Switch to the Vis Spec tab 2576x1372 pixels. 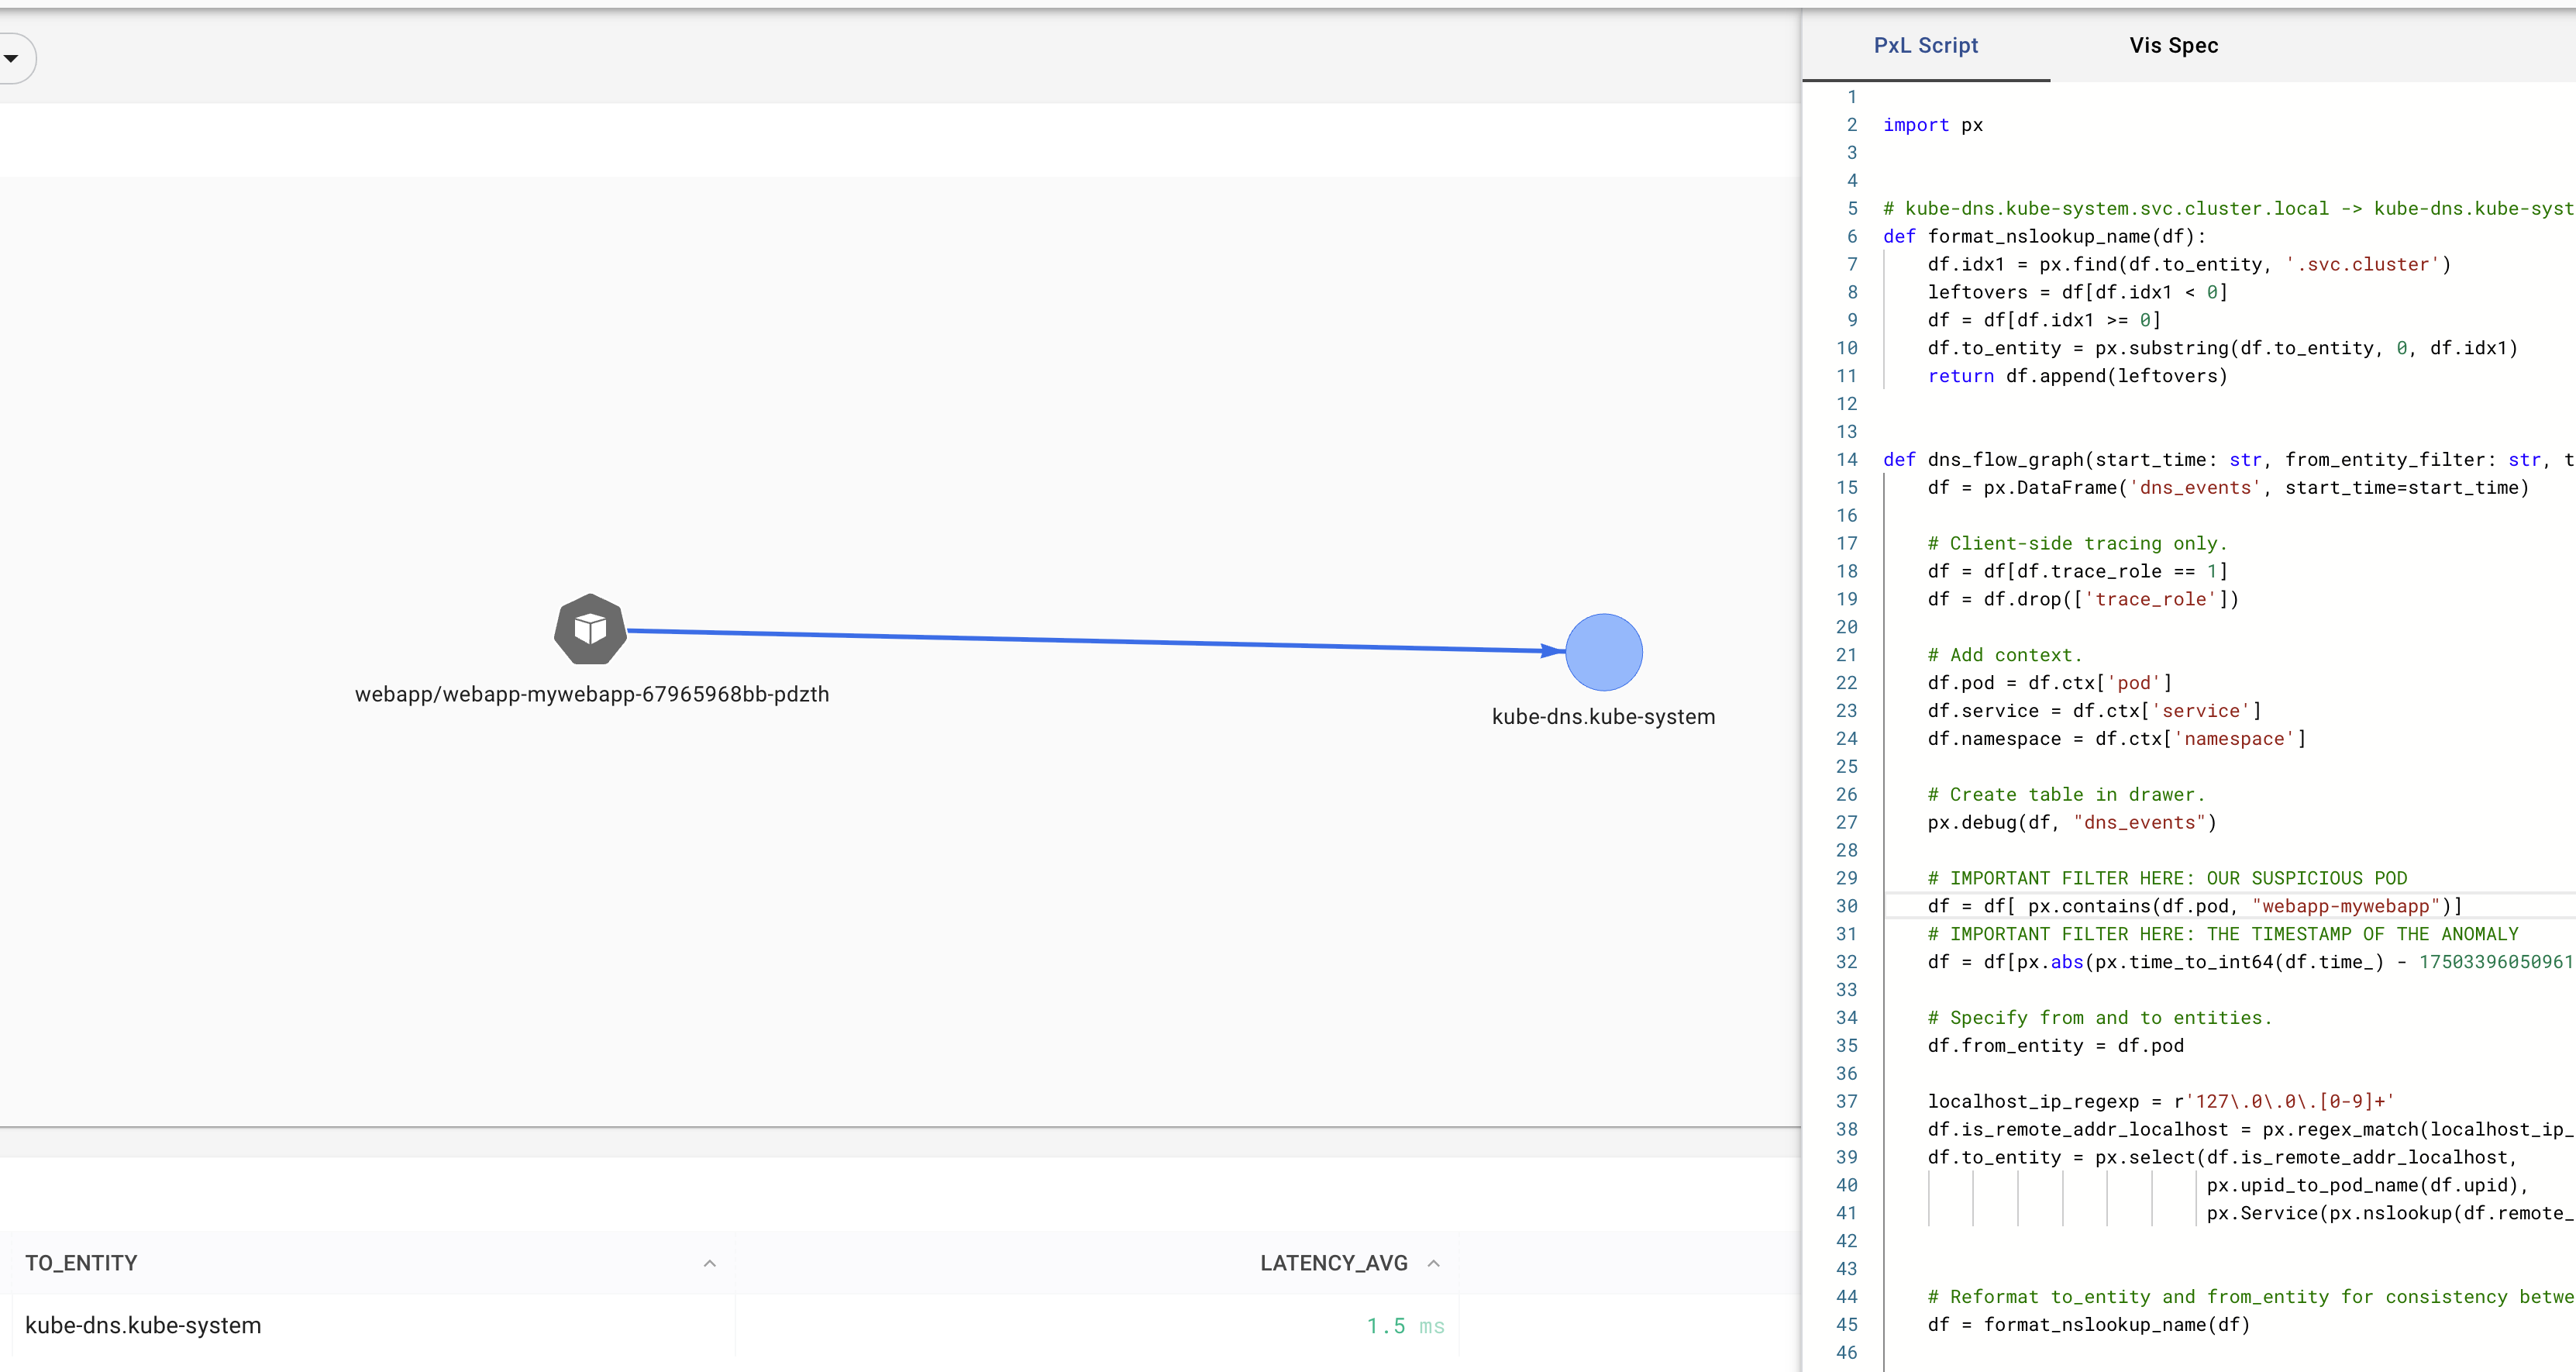[x=2173, y=45]
